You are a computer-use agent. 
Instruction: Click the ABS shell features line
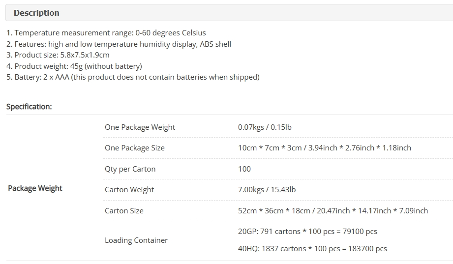click(x=119, y=44)
